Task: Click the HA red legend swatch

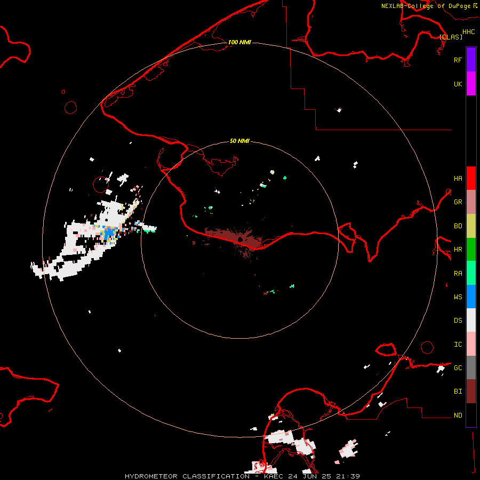Action: (471, 178)
